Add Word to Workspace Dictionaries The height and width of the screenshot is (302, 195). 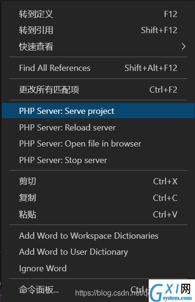(x=98, y=236)
